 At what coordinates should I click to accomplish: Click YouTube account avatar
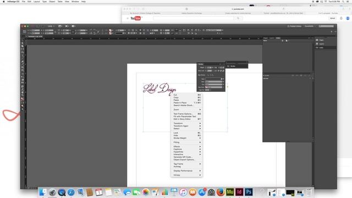point(348,18)
